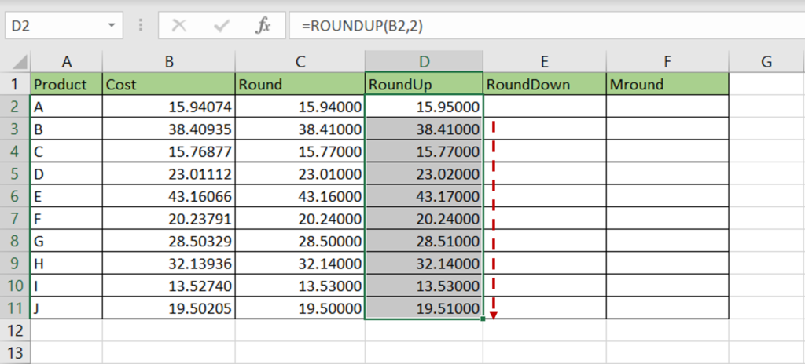Select column B header
805x364 pixels.
[169, 62]
